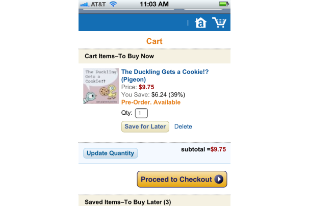Tap the battery status icon
309x206 pixels.
tap(224, 4)
